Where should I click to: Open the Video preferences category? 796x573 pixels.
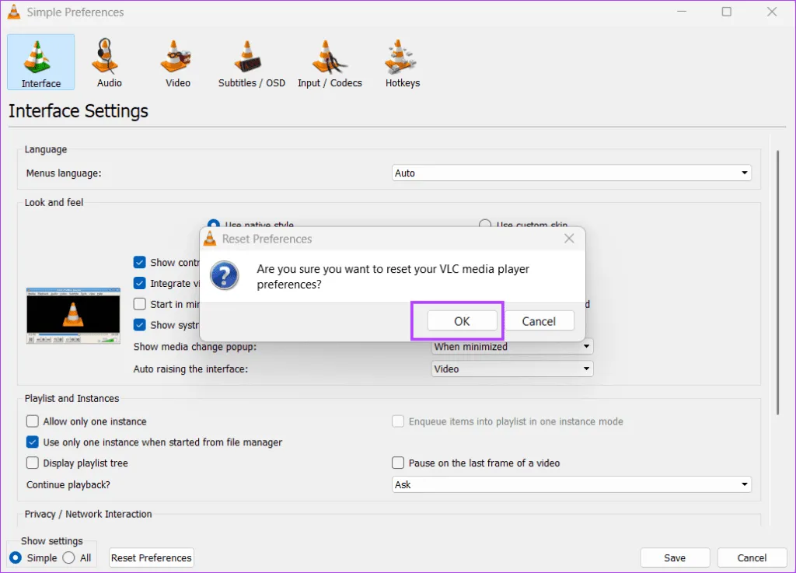177,63
